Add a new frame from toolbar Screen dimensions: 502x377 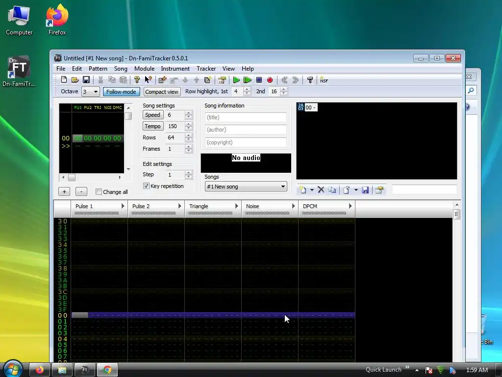[x=162, y=80]
